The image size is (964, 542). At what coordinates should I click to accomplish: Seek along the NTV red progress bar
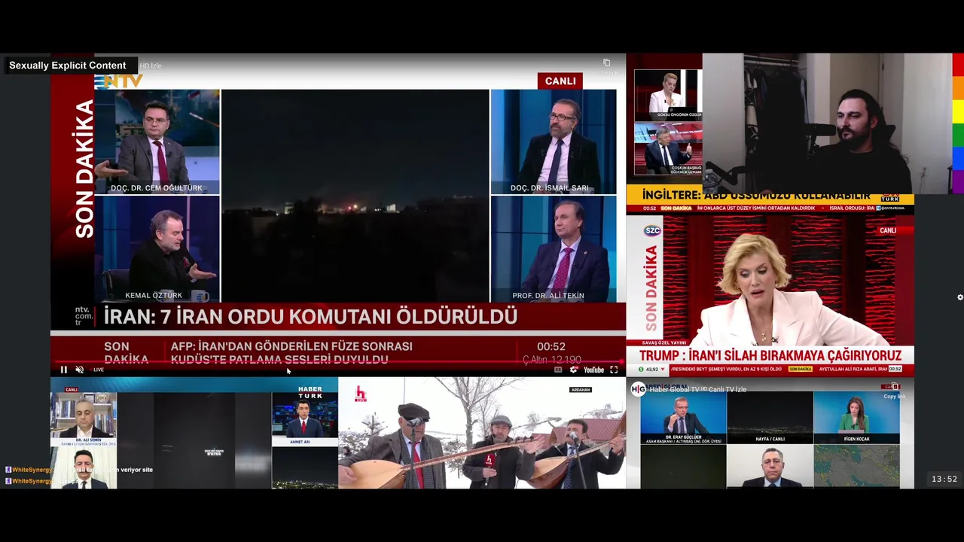click(x=337, y=361)
